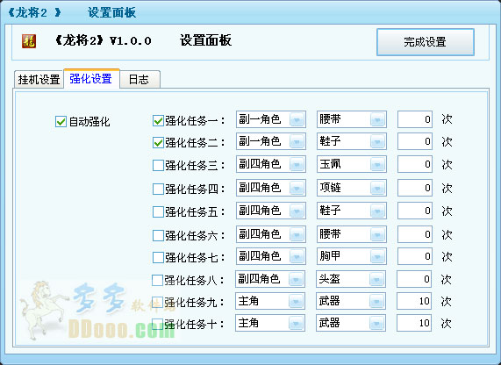
Task: Open role dropdown for 强化任务五
Action: 271,211
